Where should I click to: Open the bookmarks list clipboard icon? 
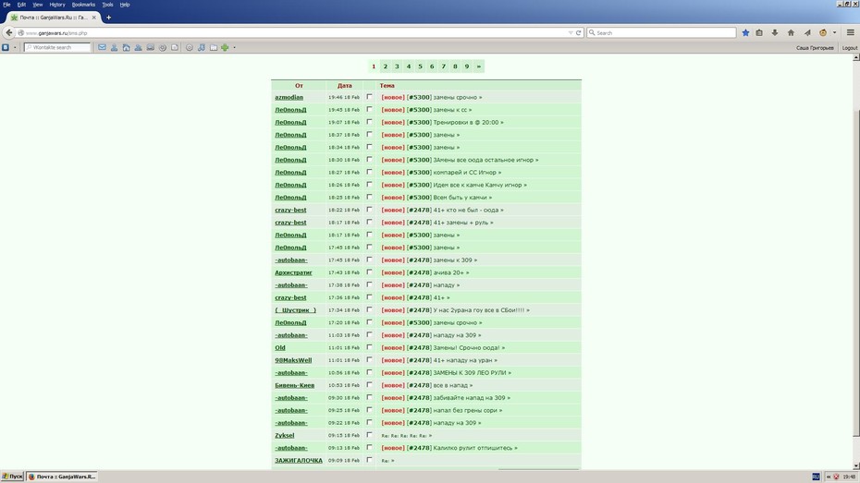point(759,33)
